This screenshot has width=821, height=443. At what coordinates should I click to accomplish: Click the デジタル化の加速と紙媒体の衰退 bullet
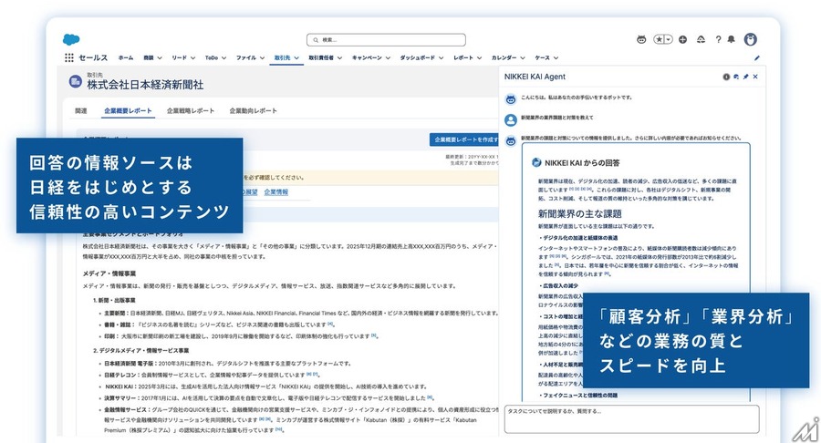(580, 238)
